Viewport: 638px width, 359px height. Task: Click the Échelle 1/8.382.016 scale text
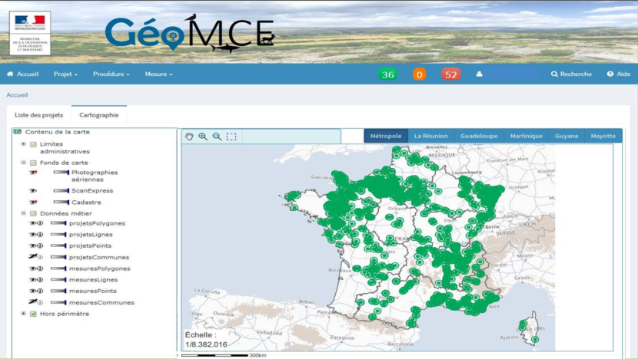tap(206, 340)
